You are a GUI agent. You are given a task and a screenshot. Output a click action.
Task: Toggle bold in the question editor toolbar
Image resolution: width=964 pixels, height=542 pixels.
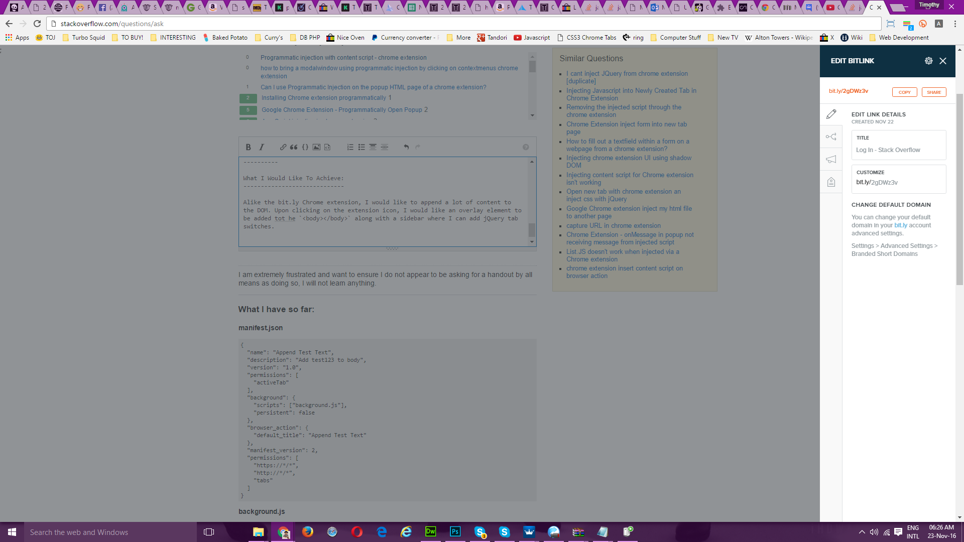click(248, 147)
